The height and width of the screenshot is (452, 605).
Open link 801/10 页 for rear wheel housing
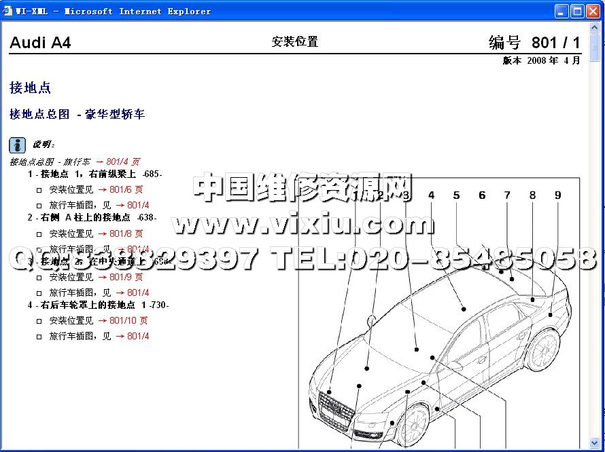pos(122,320)
